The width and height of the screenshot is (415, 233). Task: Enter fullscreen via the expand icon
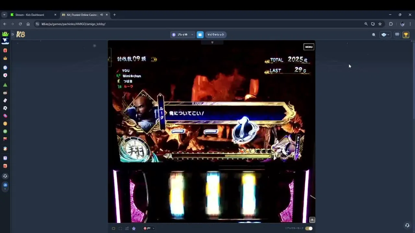pyautogui.click(x=120, y=228)
